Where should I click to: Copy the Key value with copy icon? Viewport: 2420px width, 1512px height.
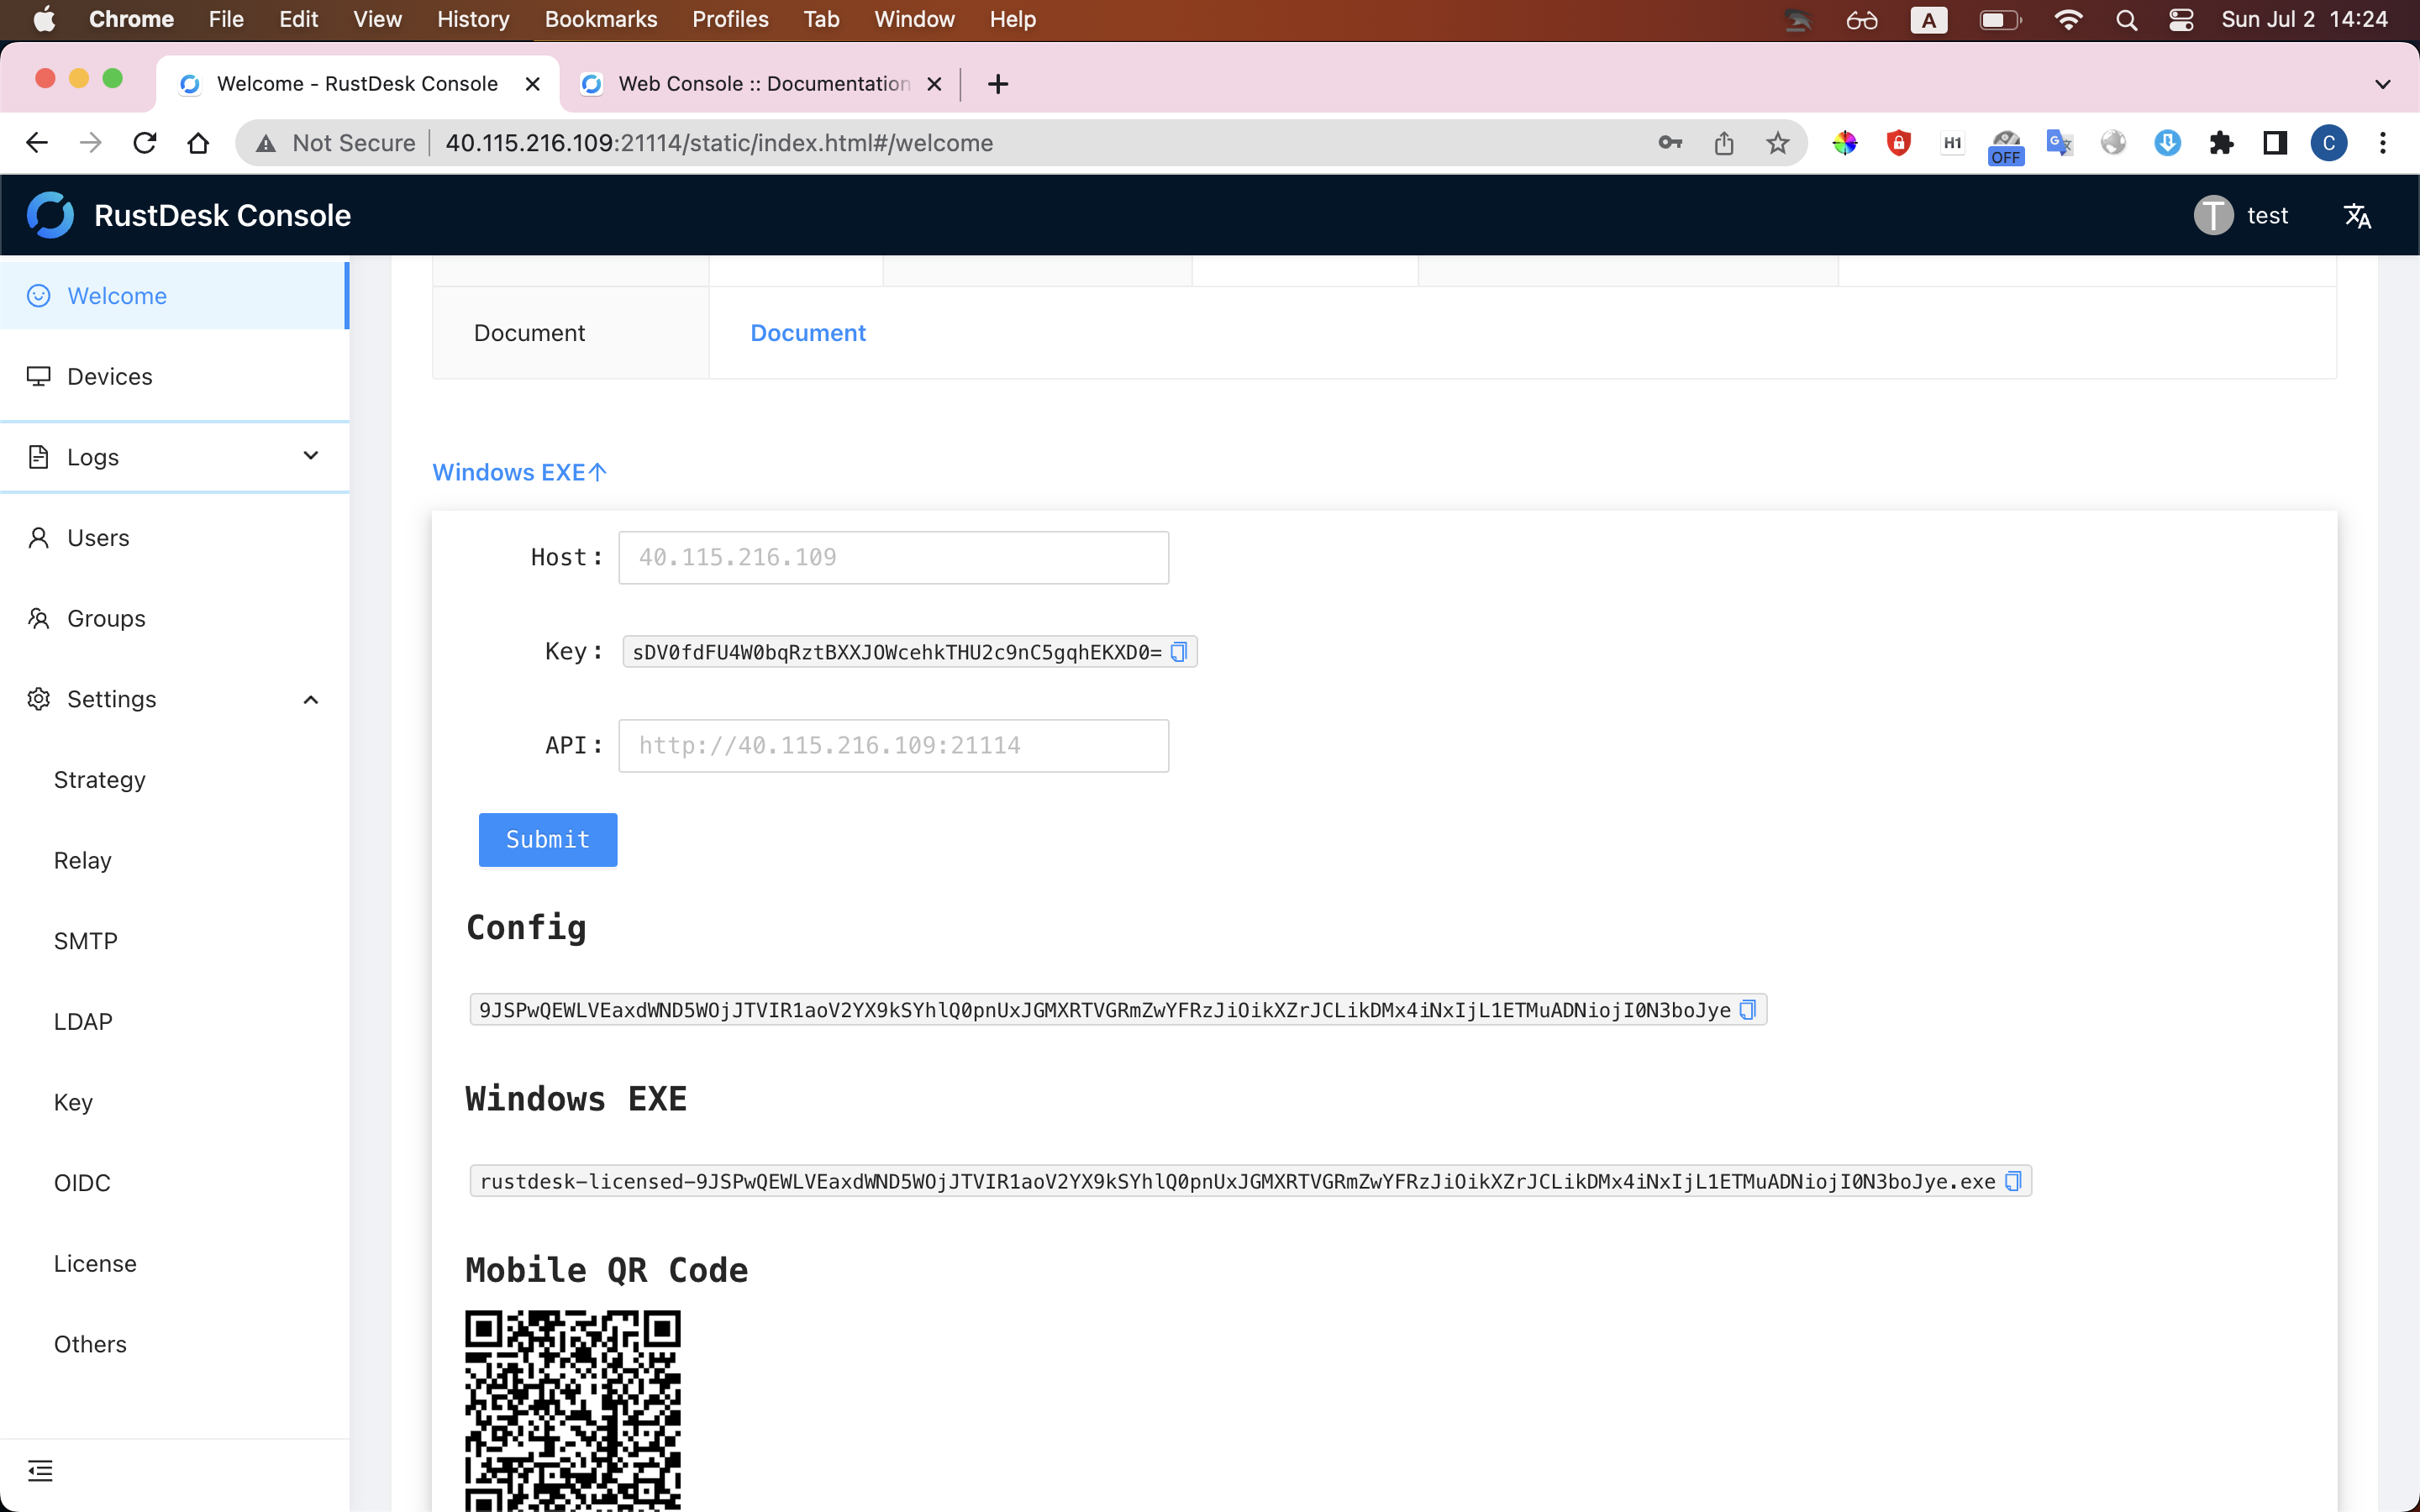click(x=1179, y=652)
